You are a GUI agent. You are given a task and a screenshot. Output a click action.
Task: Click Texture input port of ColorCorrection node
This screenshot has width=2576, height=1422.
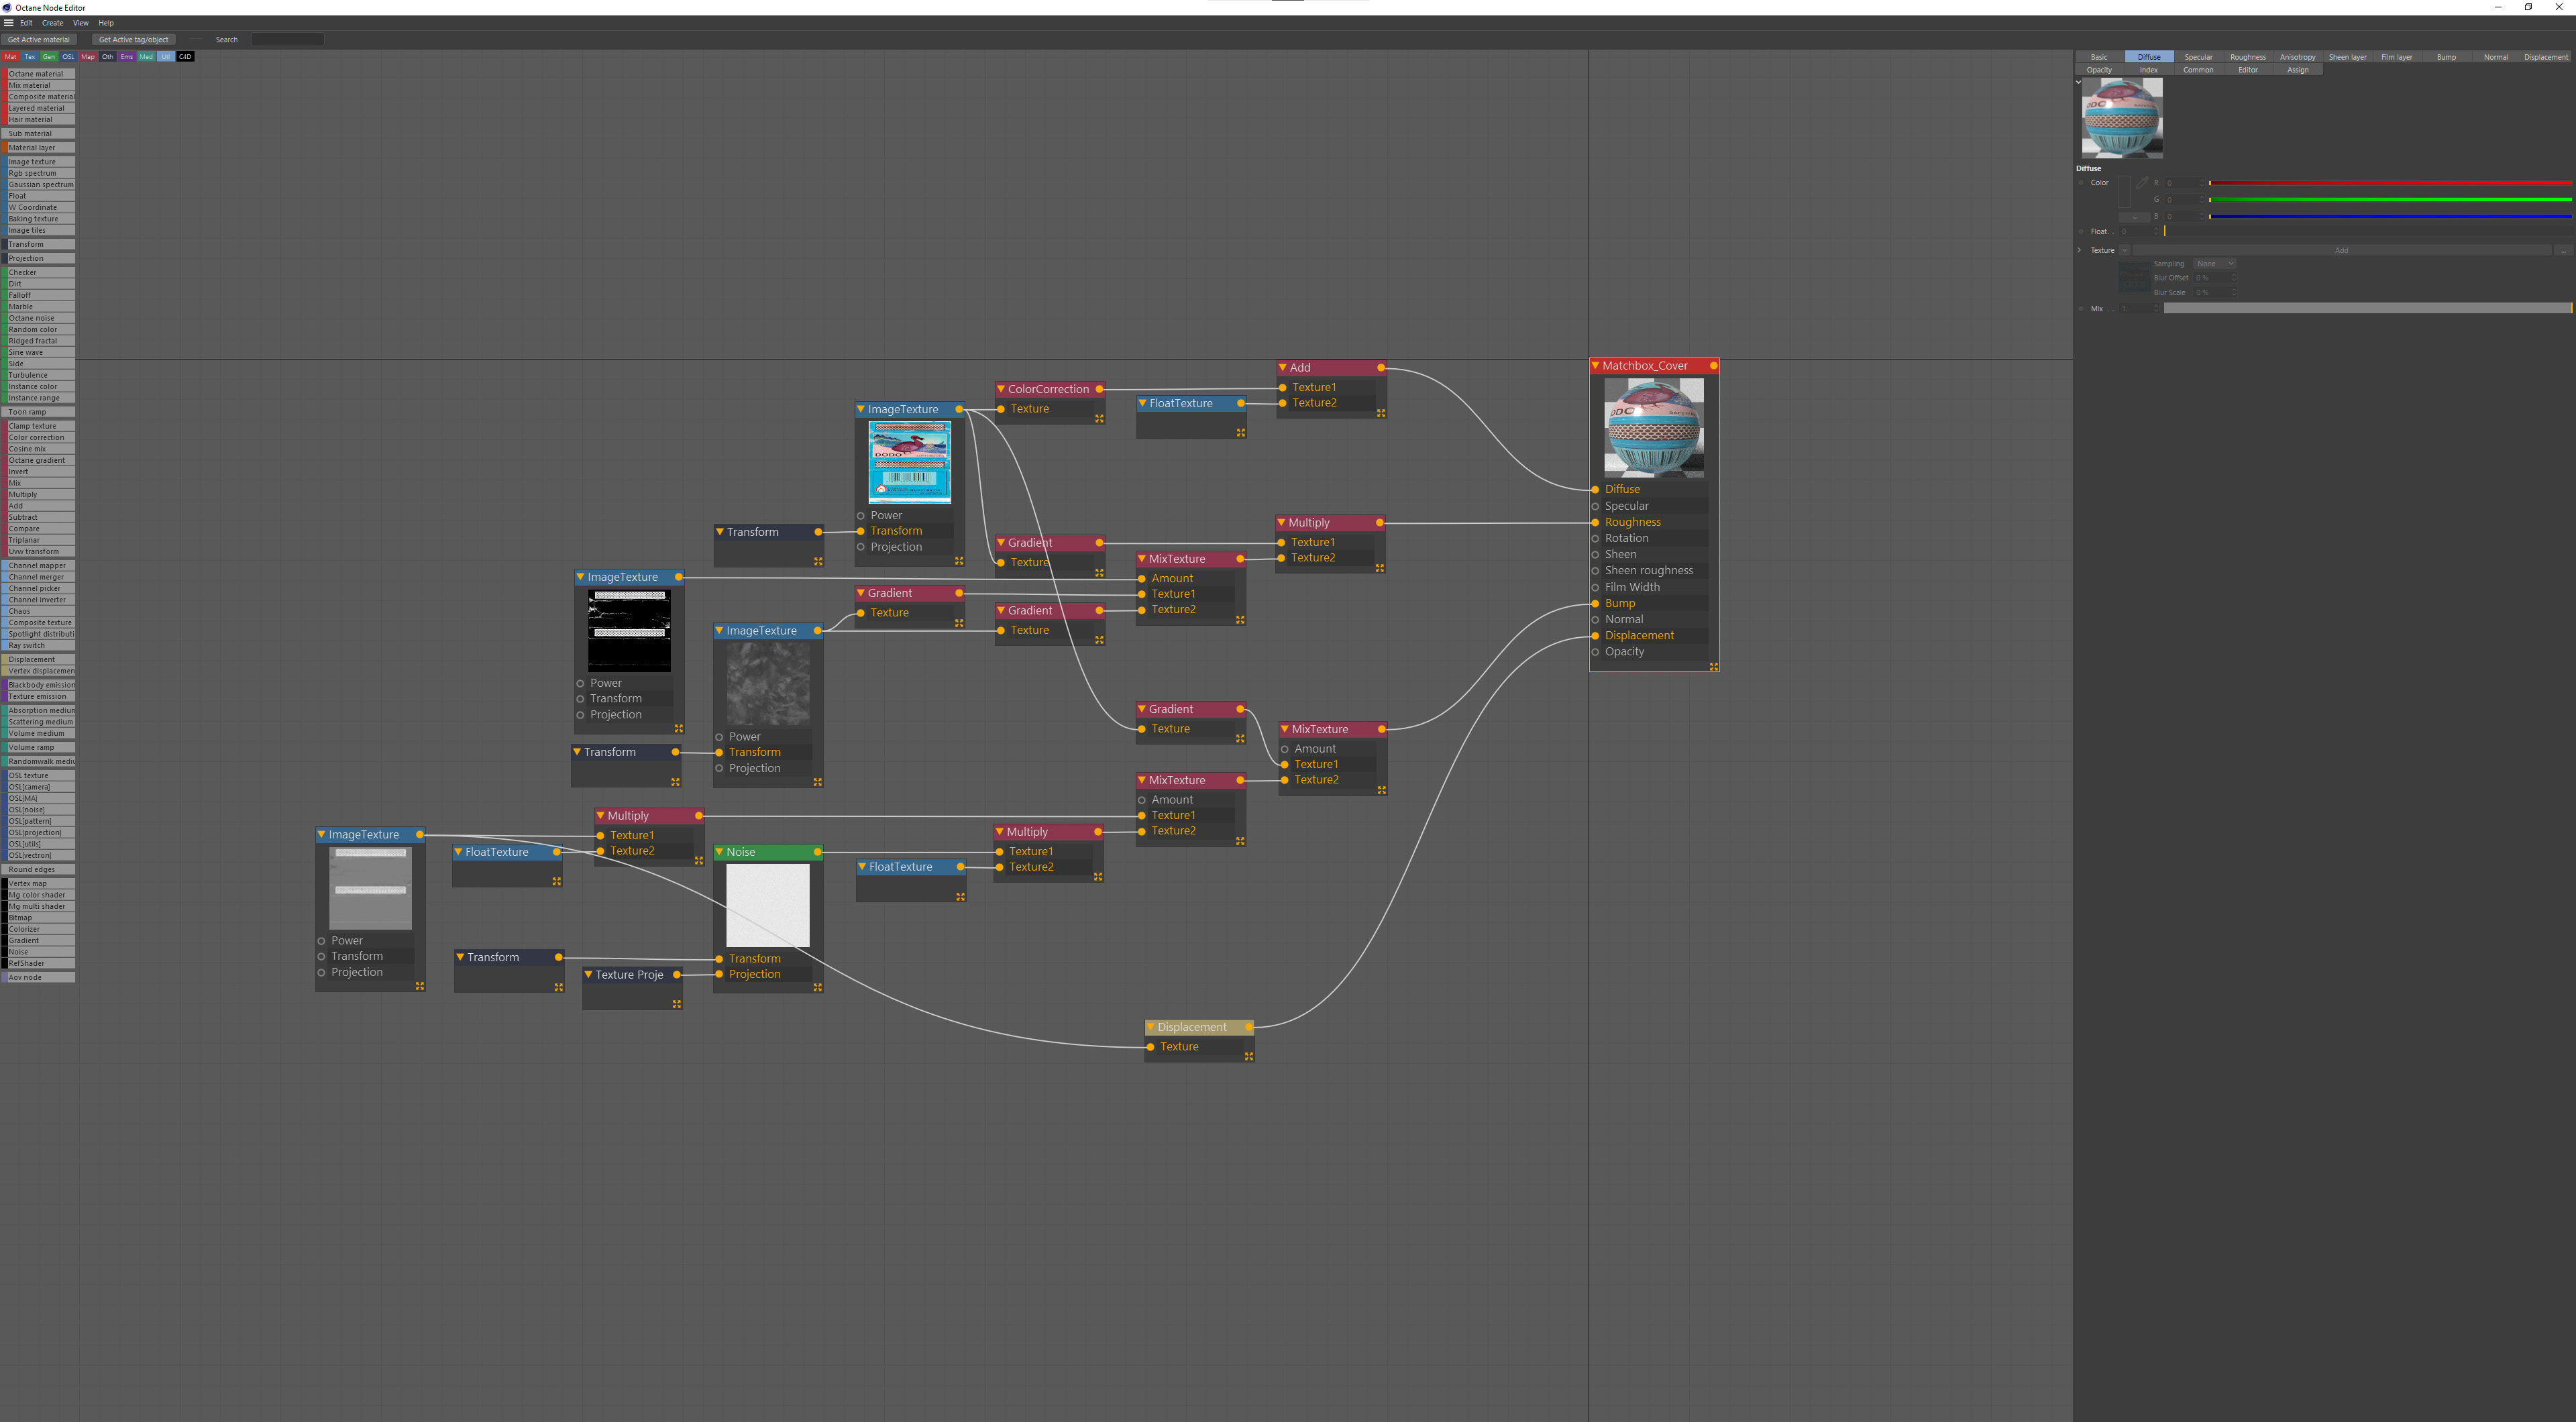1001,409
